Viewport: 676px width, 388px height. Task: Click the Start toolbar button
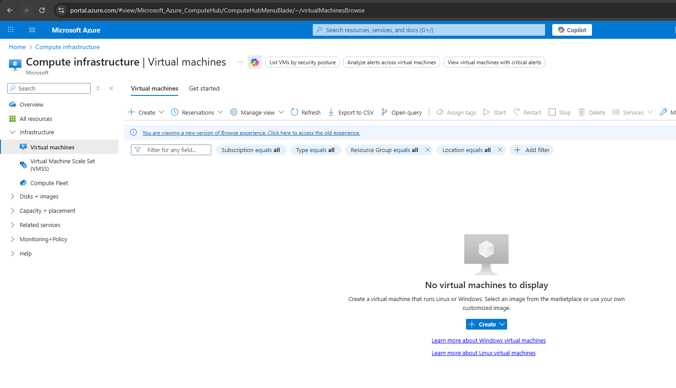tap(495, 112)
